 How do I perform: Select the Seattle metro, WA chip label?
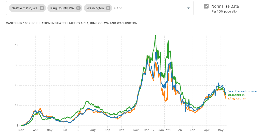25,8
